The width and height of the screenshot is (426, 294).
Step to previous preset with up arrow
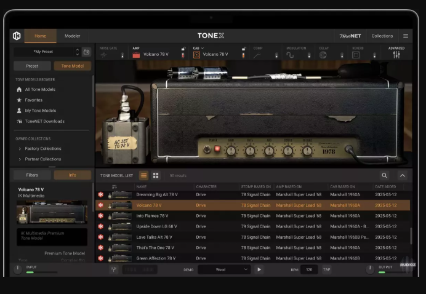pyautogui.click(x=78, y=50)
